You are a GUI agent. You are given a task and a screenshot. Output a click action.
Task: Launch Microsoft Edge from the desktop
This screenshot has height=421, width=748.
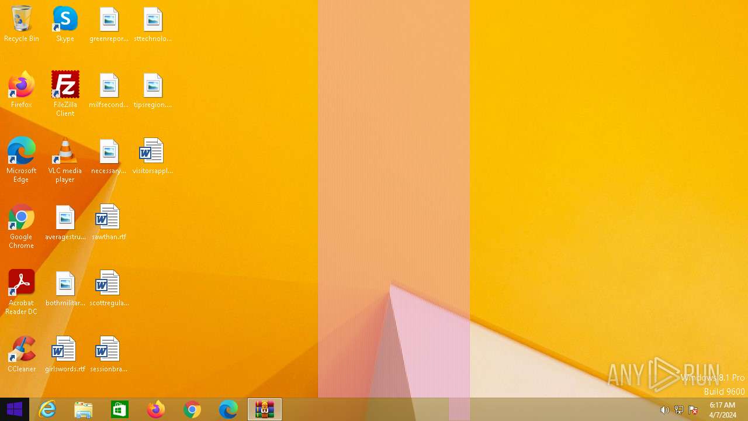point(22,160)
